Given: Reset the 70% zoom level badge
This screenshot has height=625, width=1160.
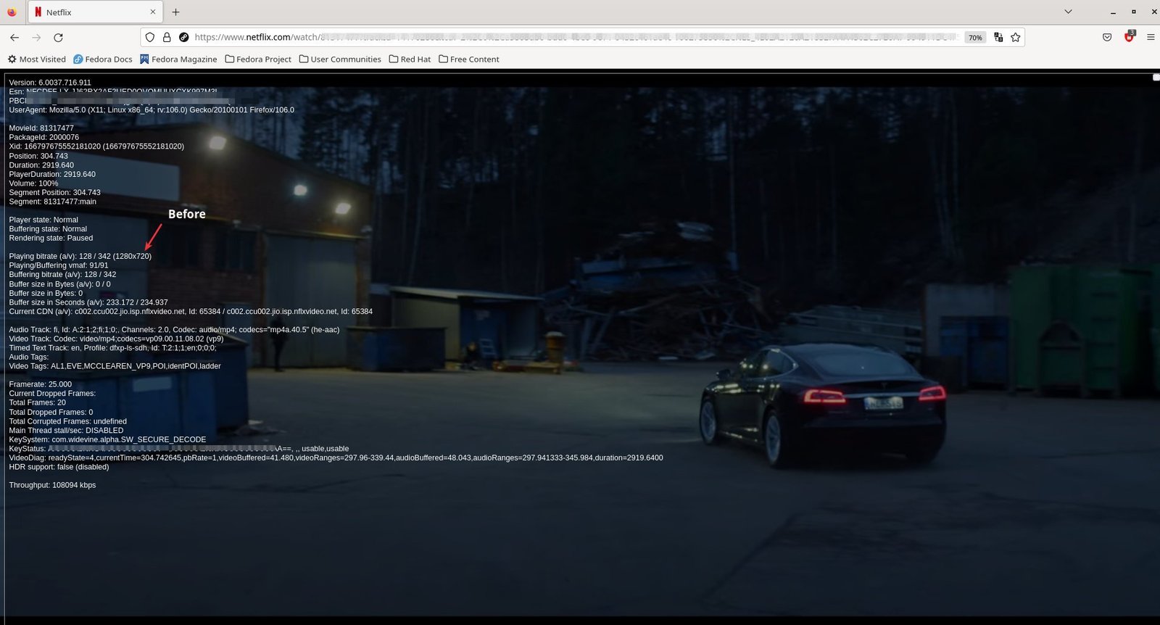Looking at the screenshot, I should tap(975, 38).
